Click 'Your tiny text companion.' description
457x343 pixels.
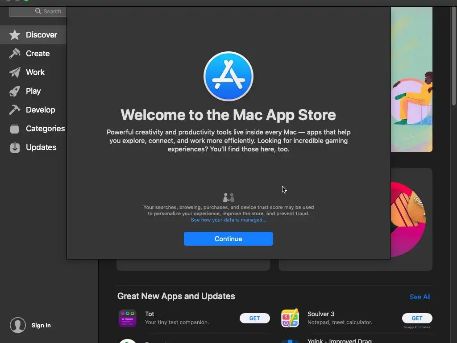point(177,322)
